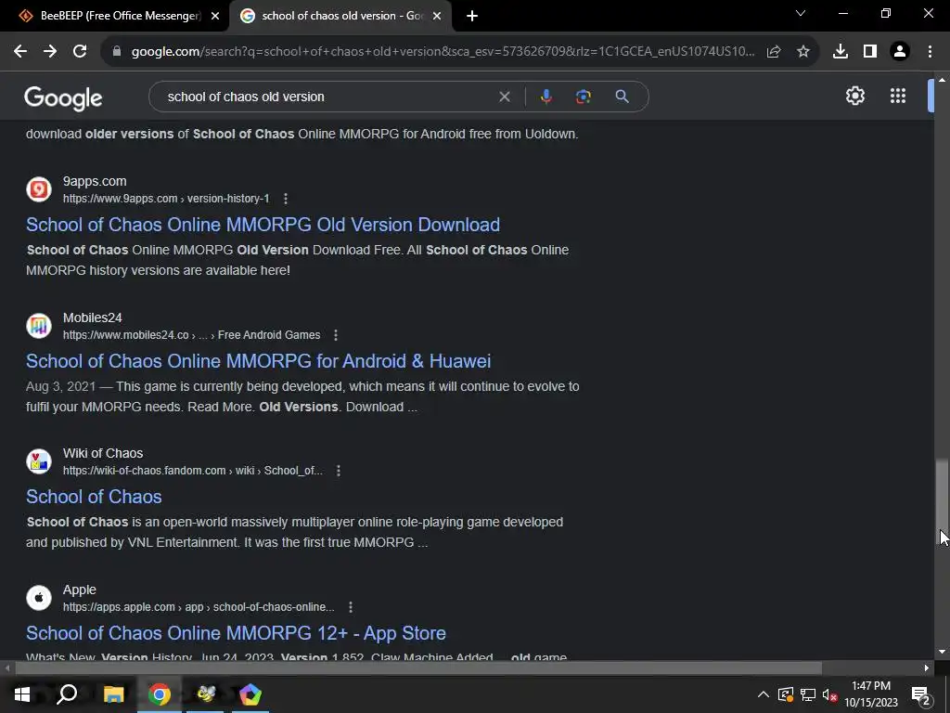The image size is (950, 713).
Task: Open Windows taskbar search
Action: pyautogui.click(x=67, y=694)
